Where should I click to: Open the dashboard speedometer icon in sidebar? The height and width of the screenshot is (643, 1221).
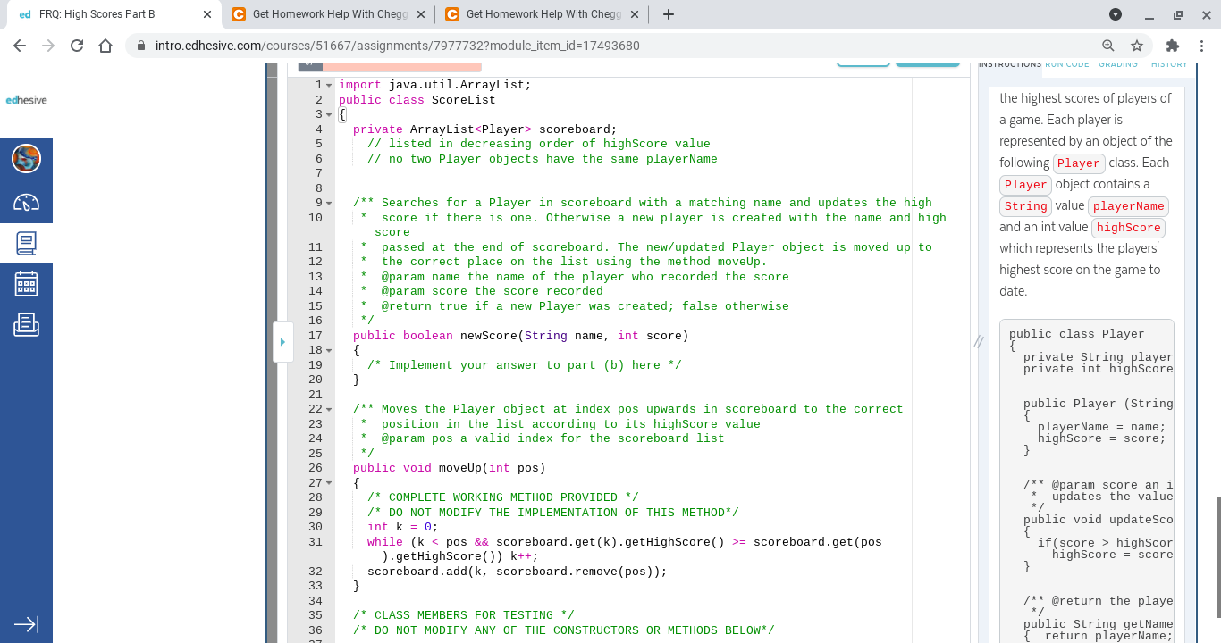click(x=26, y=202)
